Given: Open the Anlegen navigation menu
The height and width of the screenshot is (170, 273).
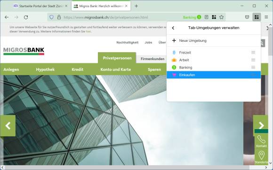Looking at the screenshot, I should pos(11,70).
